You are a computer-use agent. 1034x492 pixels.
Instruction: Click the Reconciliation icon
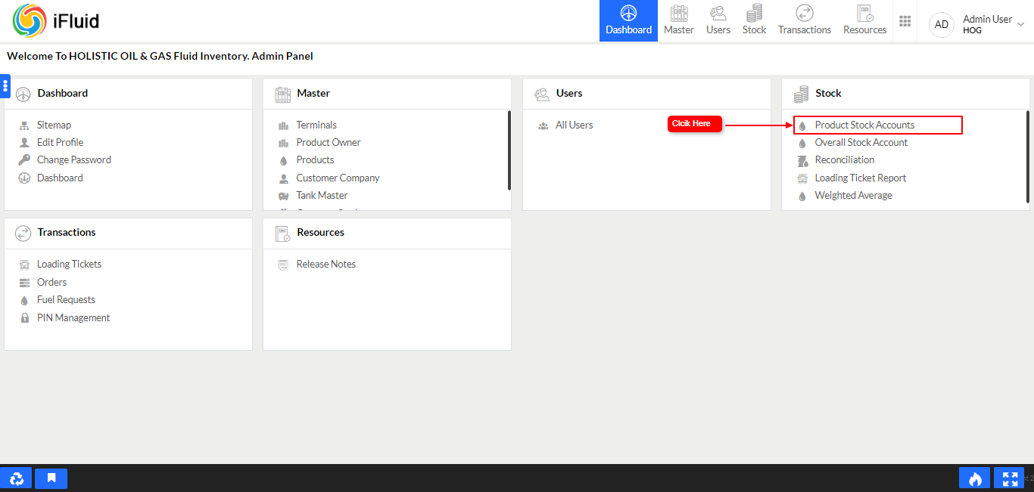pos(802,160)
